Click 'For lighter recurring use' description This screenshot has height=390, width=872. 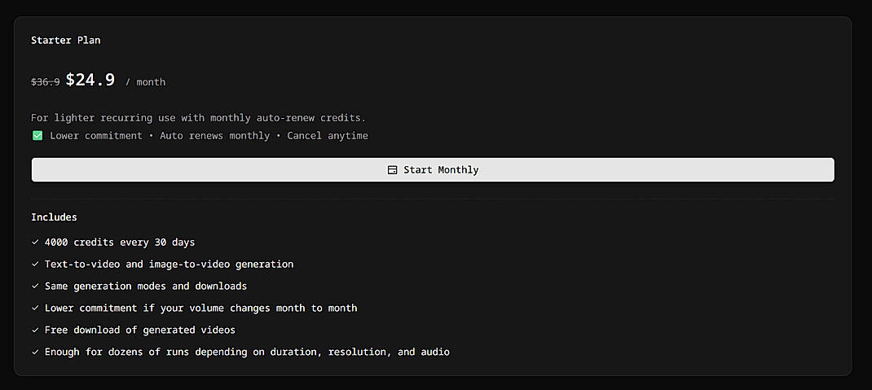coord(199,118)
